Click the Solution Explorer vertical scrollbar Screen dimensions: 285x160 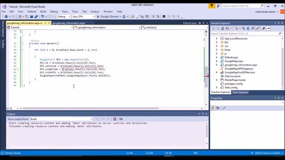[283, 67]
